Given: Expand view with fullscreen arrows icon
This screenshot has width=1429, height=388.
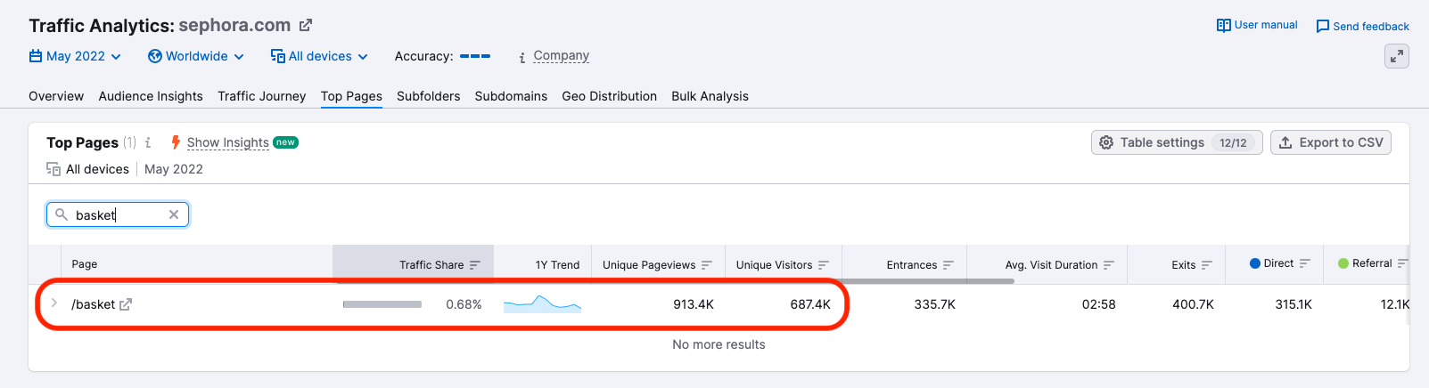Looking at the screenshot, I should pos(1397,56).
